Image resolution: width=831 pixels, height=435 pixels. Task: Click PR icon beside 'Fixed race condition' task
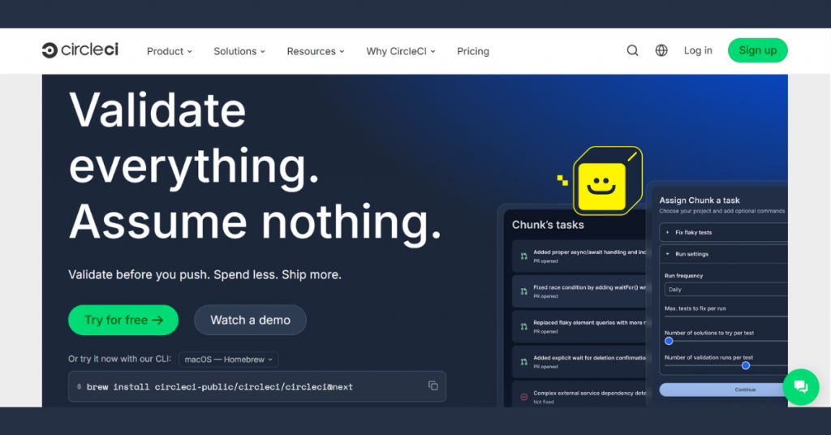pos(523,291)
